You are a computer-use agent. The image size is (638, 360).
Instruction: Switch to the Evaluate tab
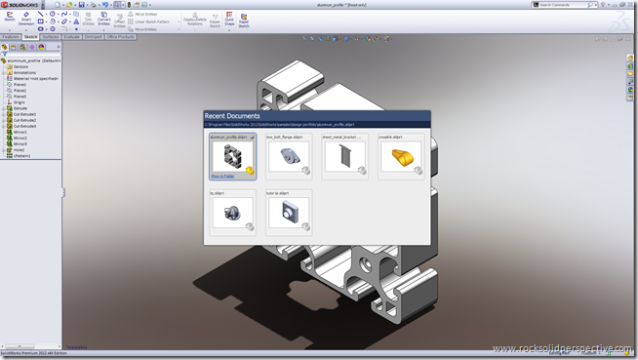click(71, 37)
